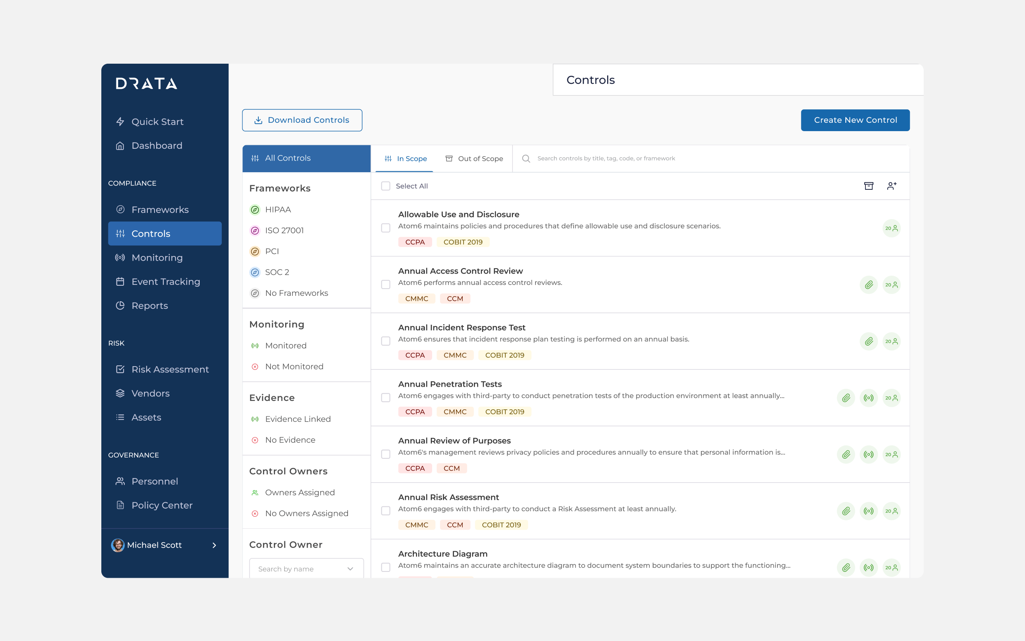The height and width of the screenshot is (641, 1025).
Task: Open the Annual Penetration Tests control title
Action: [450, 384]
